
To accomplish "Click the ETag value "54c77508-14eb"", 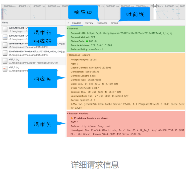I will (x=88, y=88).
